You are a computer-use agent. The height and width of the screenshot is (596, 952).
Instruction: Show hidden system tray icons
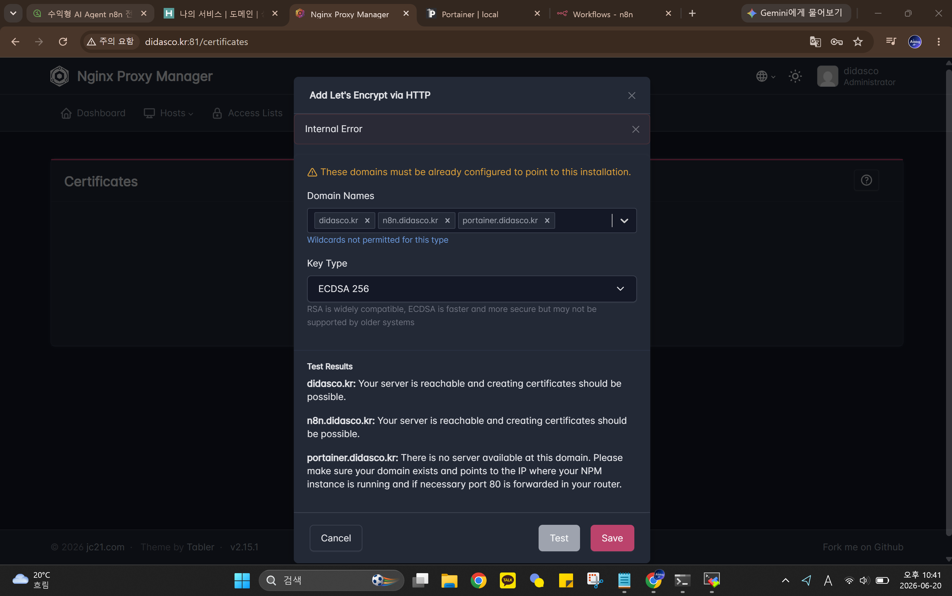coord(785,580)
